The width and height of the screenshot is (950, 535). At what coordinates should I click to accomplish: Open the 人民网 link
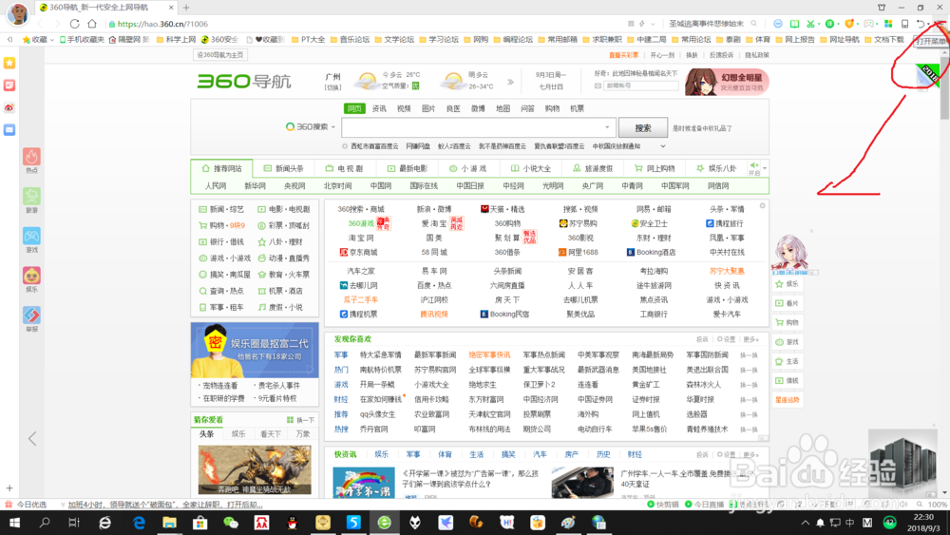(x=216, y=186)
